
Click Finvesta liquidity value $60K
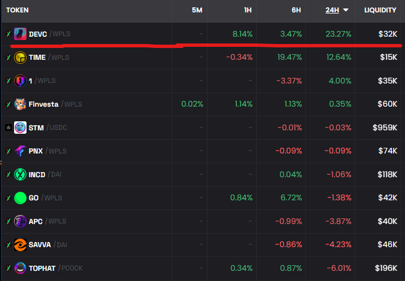388,104
